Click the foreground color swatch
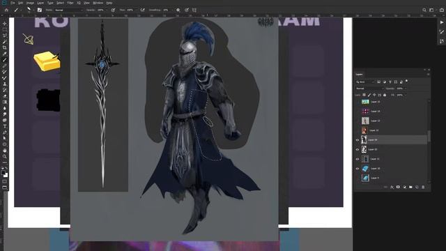Screen dimensions: 446x251 (3, 172)
